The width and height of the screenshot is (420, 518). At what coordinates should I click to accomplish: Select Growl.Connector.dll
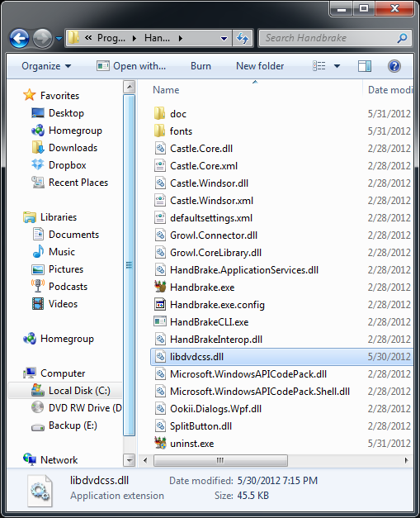click(214, 235)
